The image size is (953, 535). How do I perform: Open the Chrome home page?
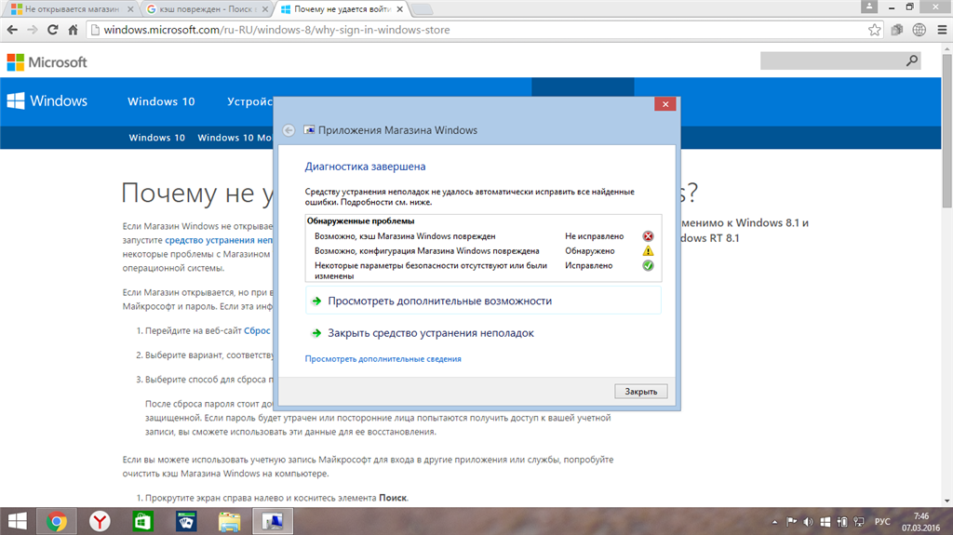pyautogui.click(x=73, y=30)
